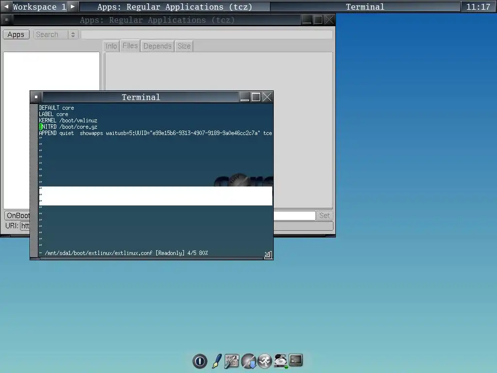Screen dimensions: 497x373
Task: Open the Editor pen icon in dock
Action: pyautogui.click(x=217, y=361)
